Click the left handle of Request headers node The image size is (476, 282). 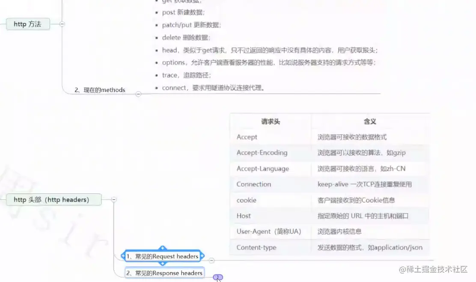pyautogui.click(x=123, y=256)
